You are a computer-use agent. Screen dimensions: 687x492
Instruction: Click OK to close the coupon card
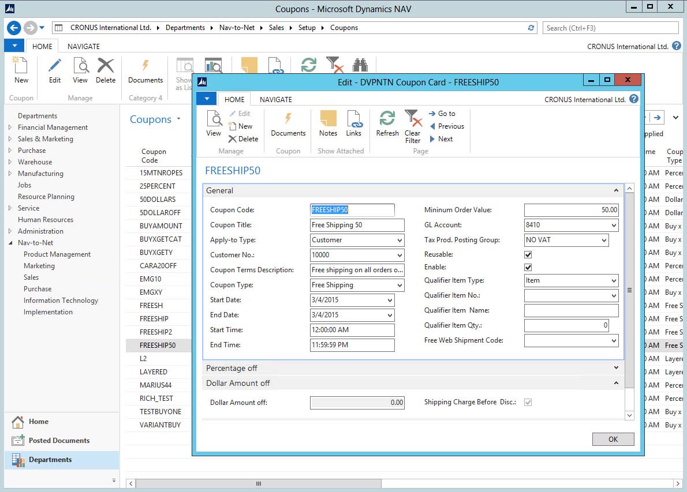point(613,439)
